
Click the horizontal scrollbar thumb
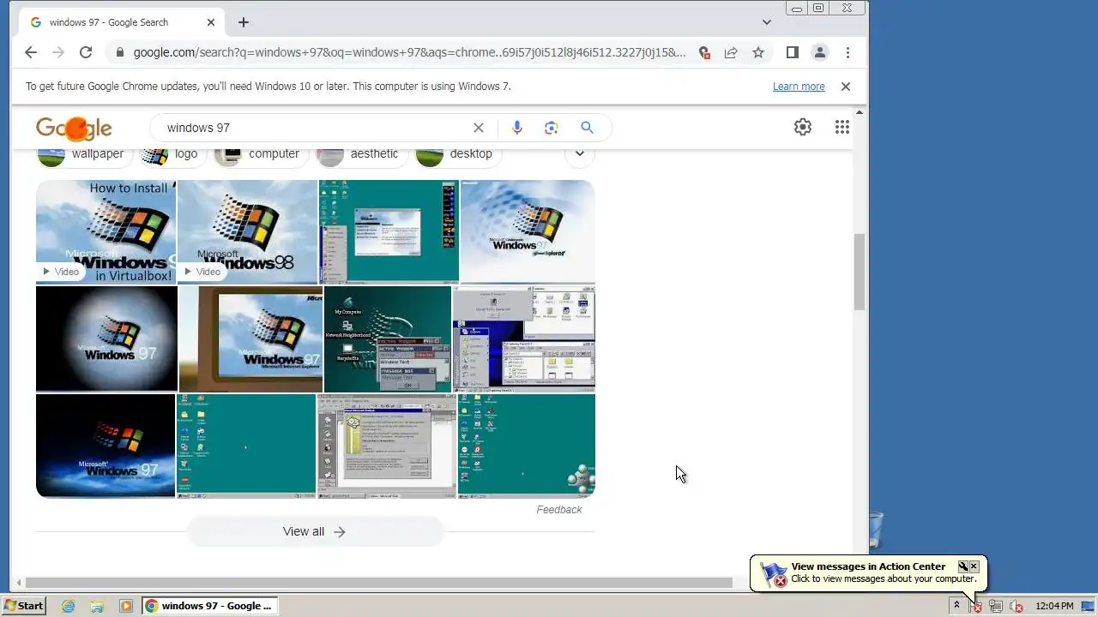[378, 583]
